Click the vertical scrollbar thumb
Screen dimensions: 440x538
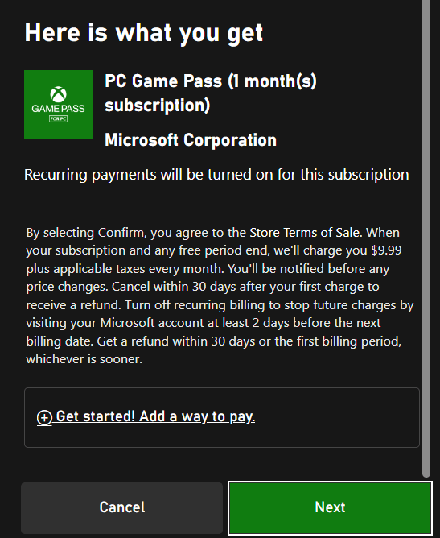tap(426, 237)
